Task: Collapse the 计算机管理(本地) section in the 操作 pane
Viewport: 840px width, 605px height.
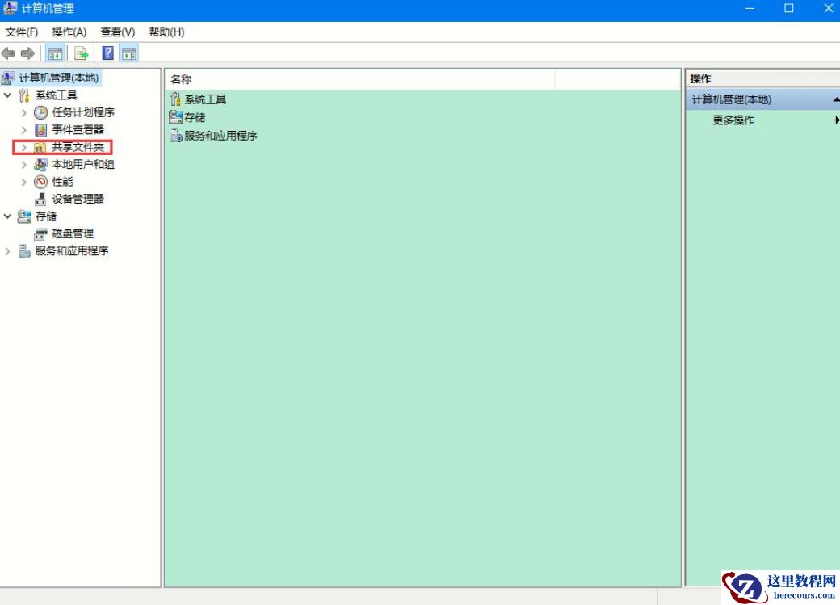Action: coord(835,99)
